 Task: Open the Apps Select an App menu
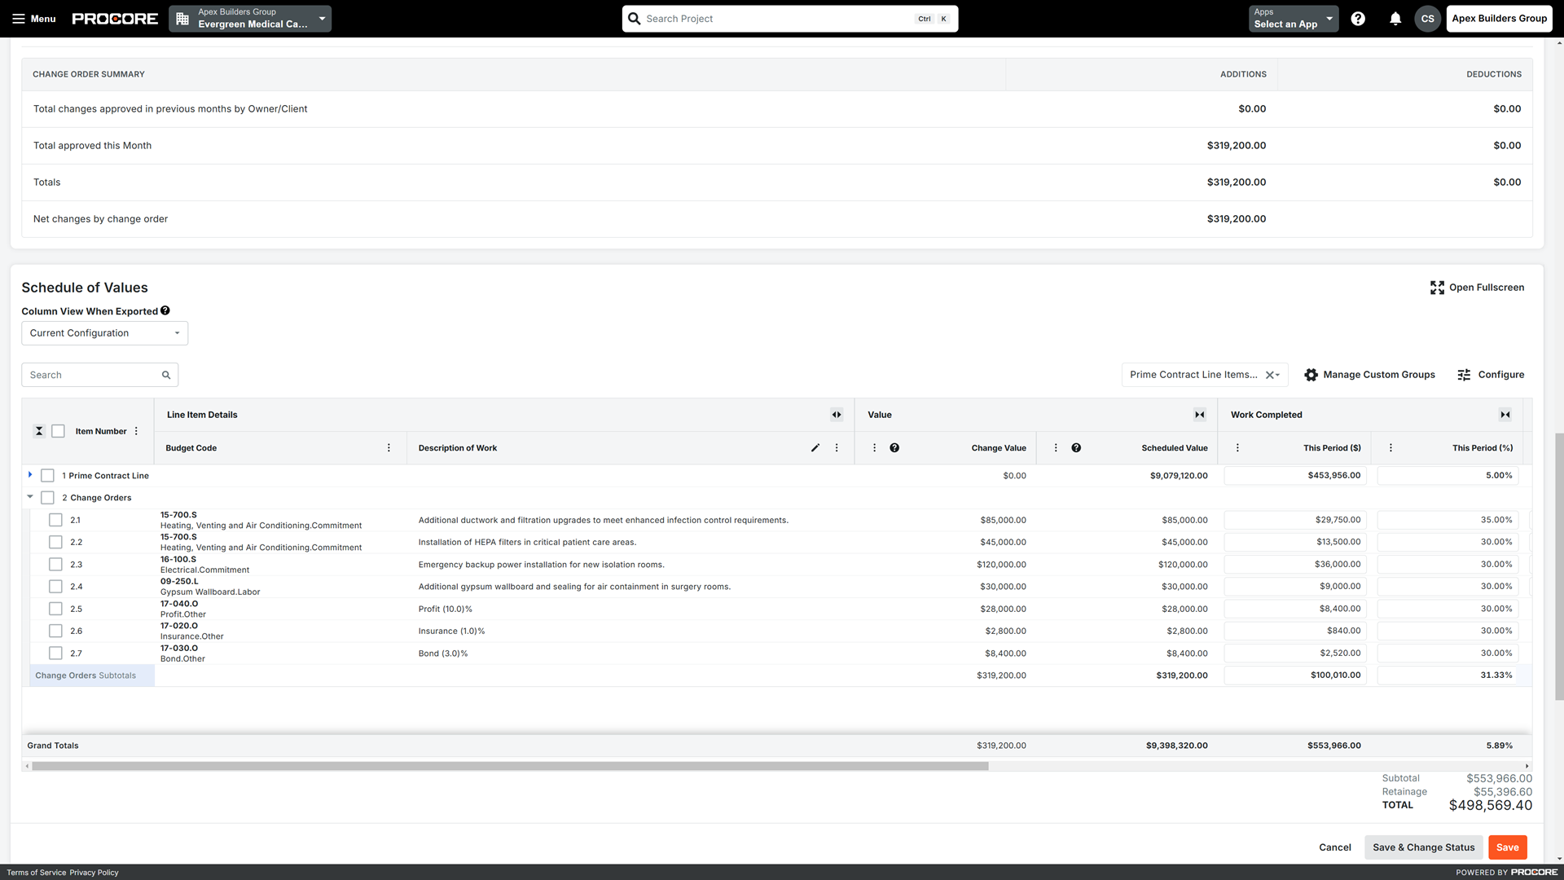click(x=1292, y=19)
